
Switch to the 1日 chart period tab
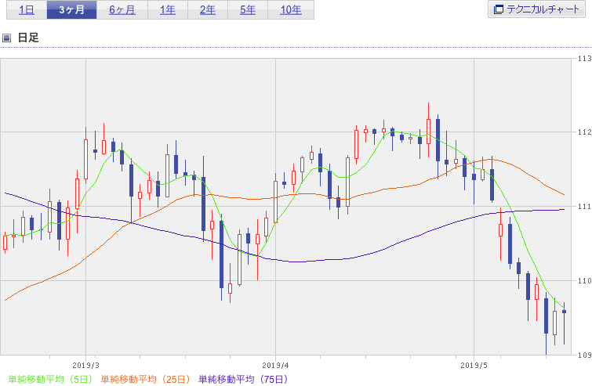[27, 10]
